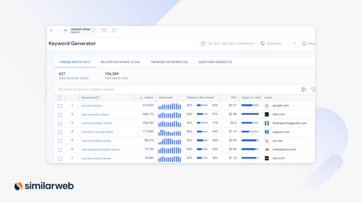Screen dimensions: 362x203
Task: Check the box for women's tennis shoes
Action: pyautogui.click(x=60, y=159)
